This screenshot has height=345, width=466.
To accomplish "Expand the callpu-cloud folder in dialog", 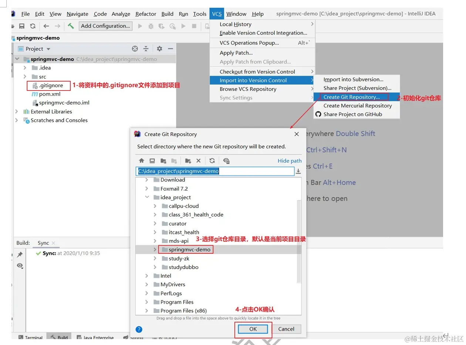I will coord(155,206).
